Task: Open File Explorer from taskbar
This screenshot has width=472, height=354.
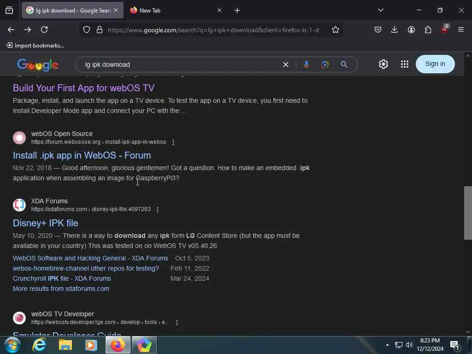Action: pos(65,345)
